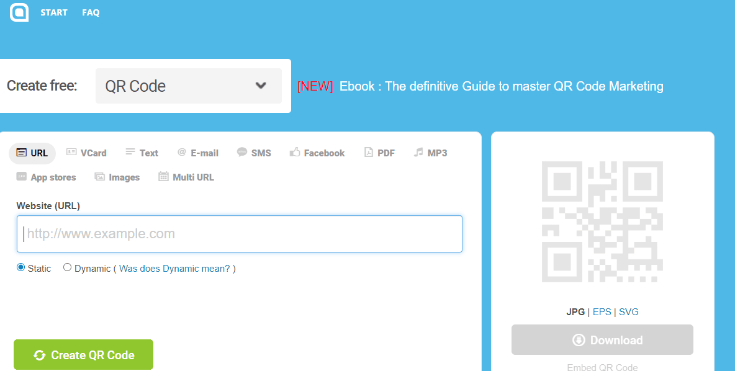Open the MP3 QR code generator

[430, 153]
